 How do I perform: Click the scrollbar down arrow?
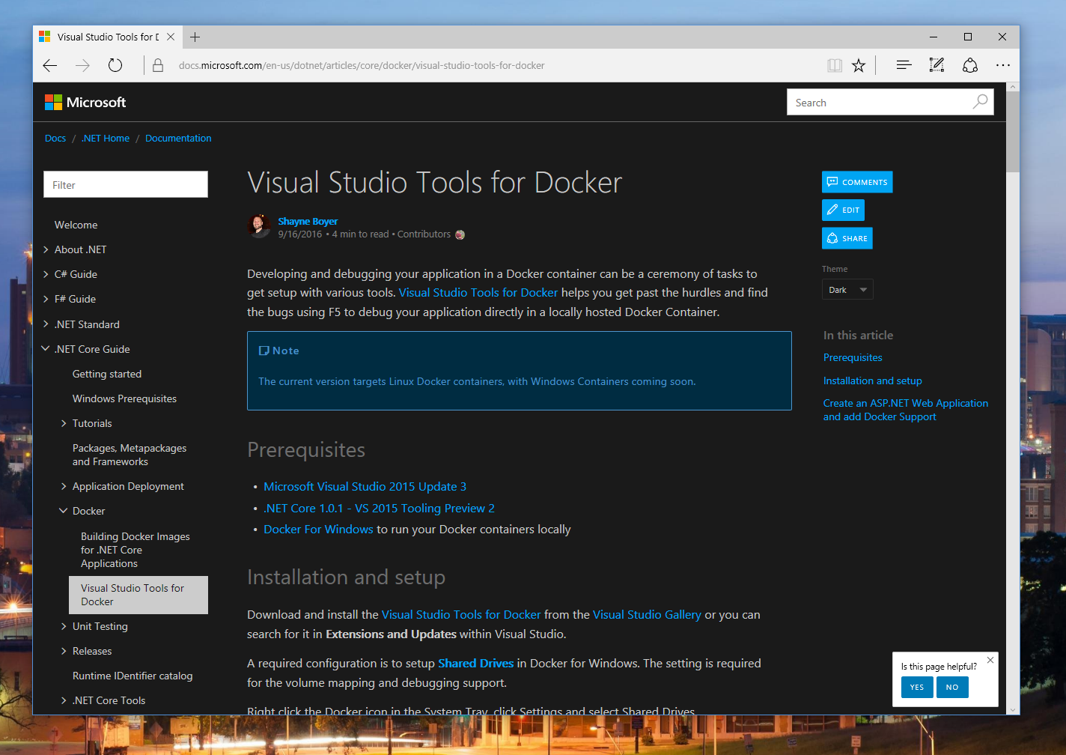click(x=1013, y=709)
